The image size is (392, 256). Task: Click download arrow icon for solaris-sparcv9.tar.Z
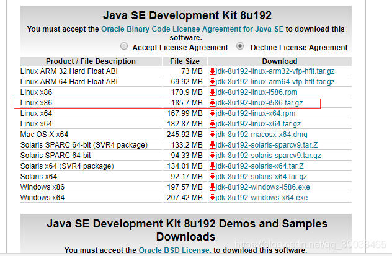click(213, 145)
